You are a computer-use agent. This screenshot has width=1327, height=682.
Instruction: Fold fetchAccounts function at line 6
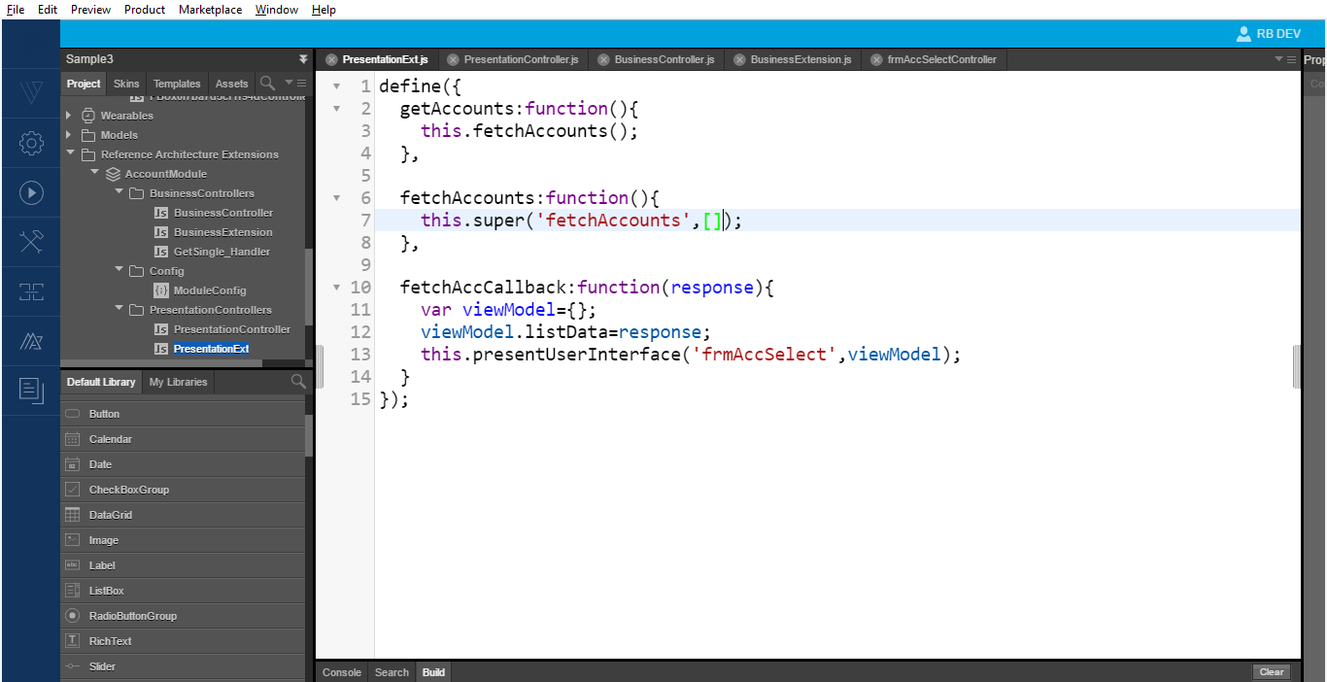336,198
